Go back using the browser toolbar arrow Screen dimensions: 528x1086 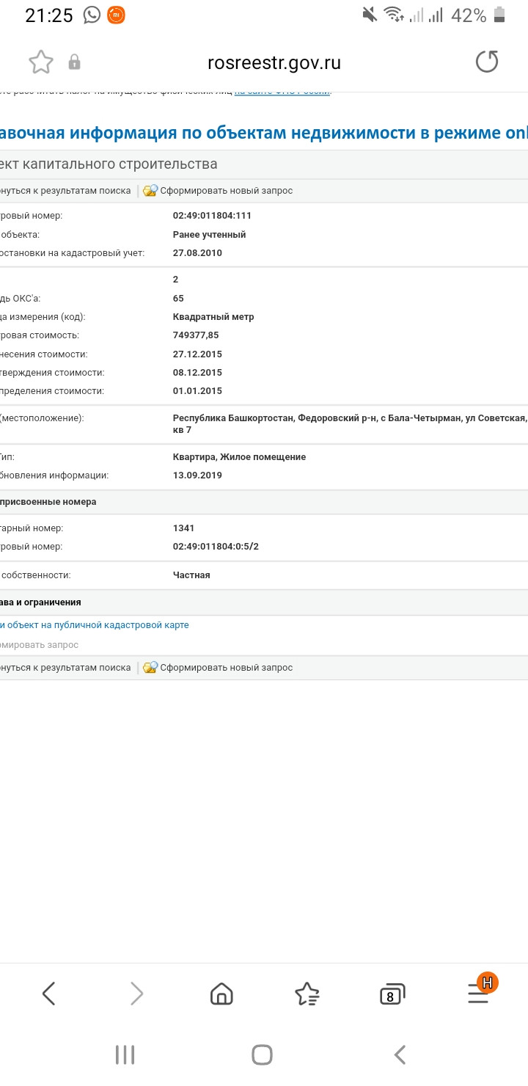[x=49, y=994]
